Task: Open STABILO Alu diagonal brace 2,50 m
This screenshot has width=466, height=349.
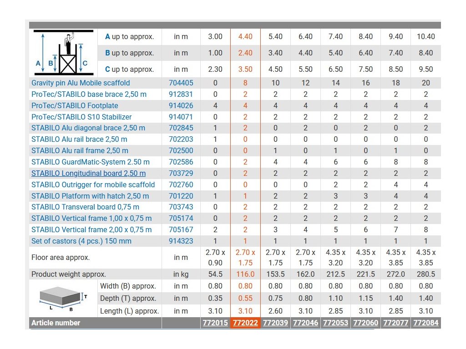Action: 88,128
